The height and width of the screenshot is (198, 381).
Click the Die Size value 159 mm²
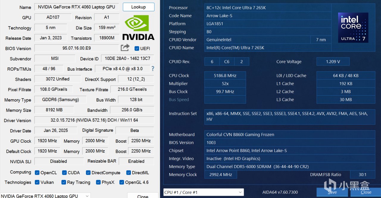[107, 28]
